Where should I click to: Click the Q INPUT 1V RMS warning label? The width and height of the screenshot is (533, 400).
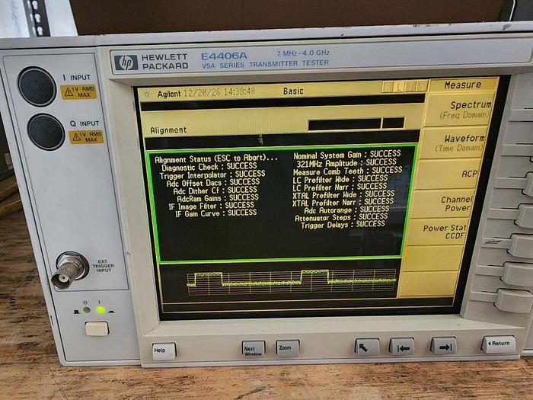86,136
